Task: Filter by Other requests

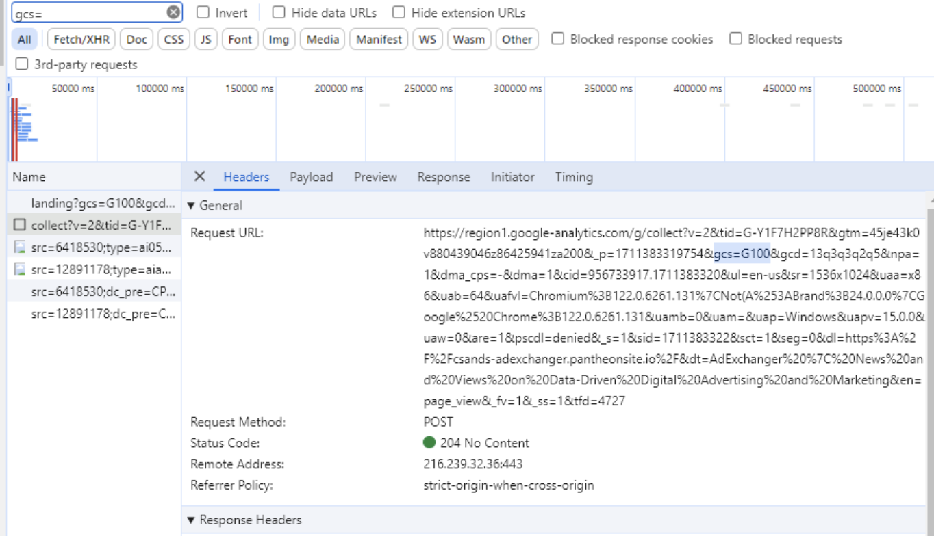Action: pos(517,39)
